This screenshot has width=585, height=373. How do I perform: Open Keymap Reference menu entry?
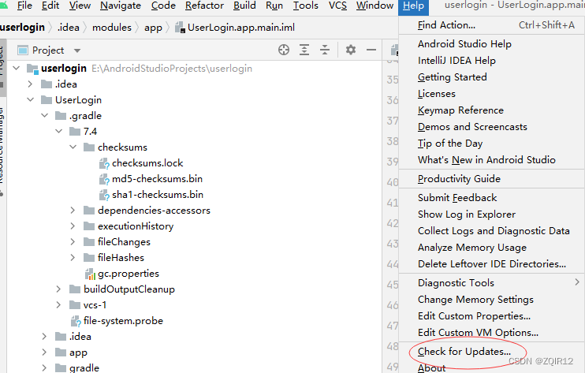[x=492, y=110]
